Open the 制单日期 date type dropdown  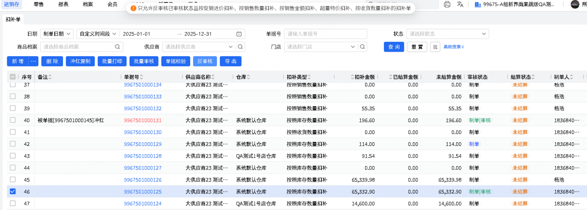[57, 34]
